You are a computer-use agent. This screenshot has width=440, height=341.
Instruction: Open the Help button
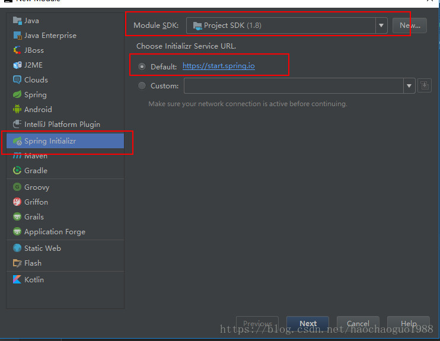[409, 324]
